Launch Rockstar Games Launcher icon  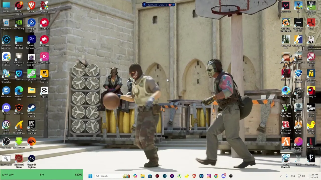(x=44, y=76)
